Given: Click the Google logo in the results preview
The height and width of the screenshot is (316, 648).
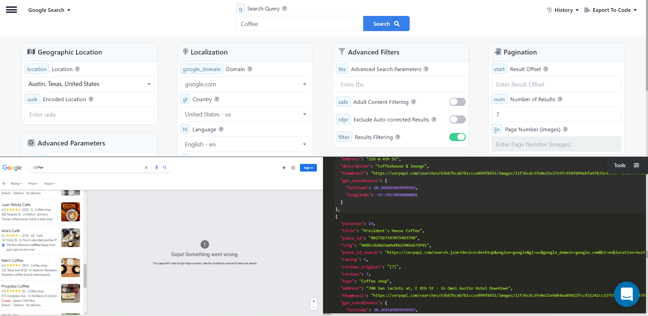Looking at the screenshot, I should tap(12, 167).
